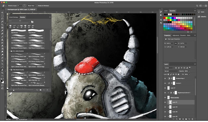208x122 pixels.
Task: Select the Rotate View hand tool
Action: [x=2, y=70]
